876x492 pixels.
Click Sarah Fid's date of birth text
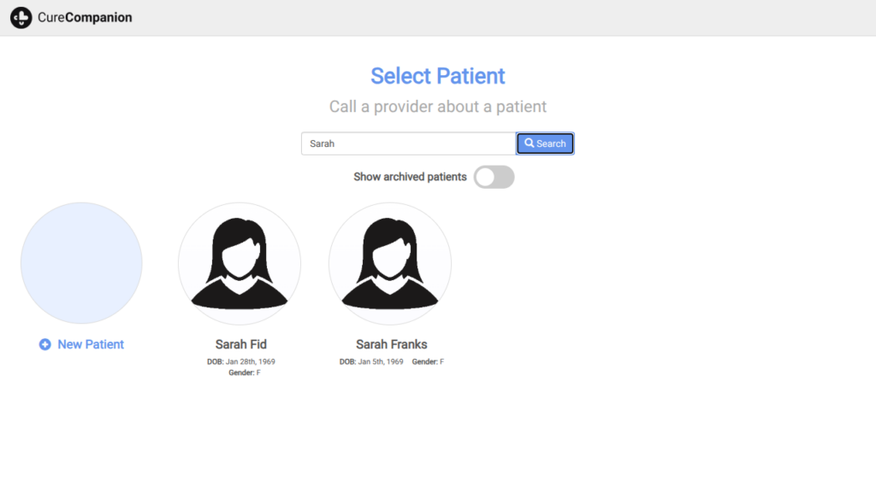point(241,362)
